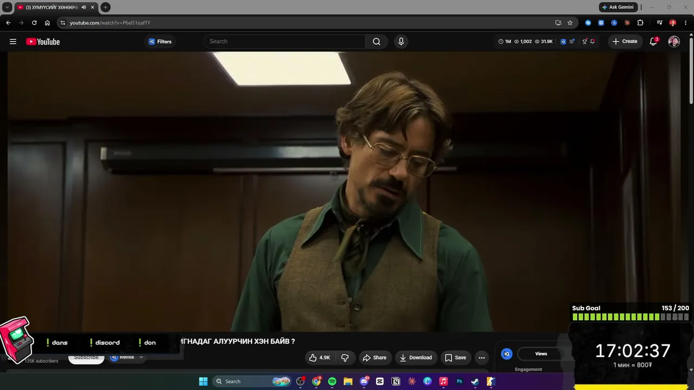Go to the YouTube home logo
694x390 pixels.
click(x=43, y=42)
